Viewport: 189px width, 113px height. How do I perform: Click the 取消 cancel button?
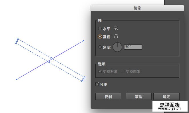(x=139, y=96)
